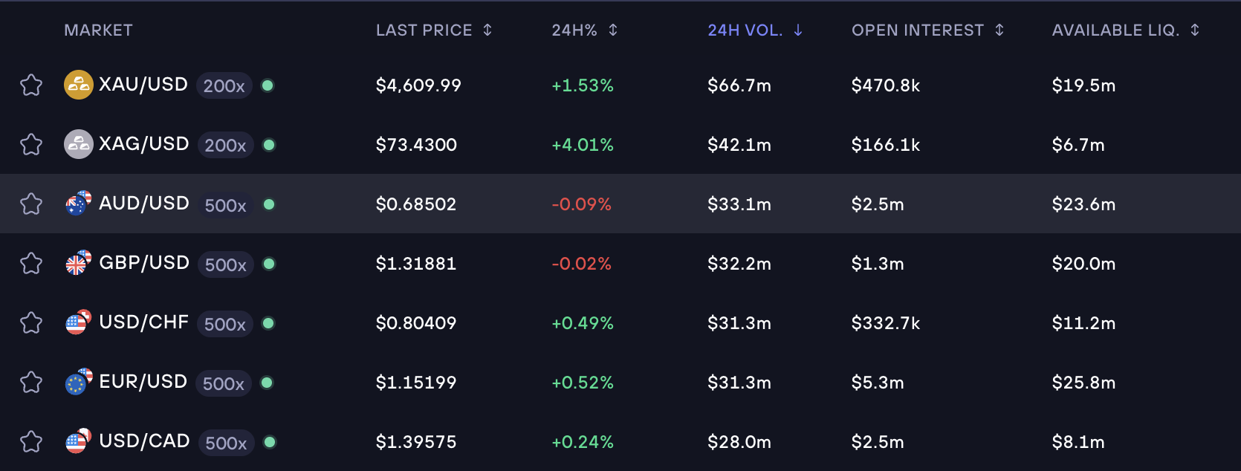Viewport: 1241px width, 471px height.
Task: Click the green status indicator for XAU/USD
Action: (268, 85)
